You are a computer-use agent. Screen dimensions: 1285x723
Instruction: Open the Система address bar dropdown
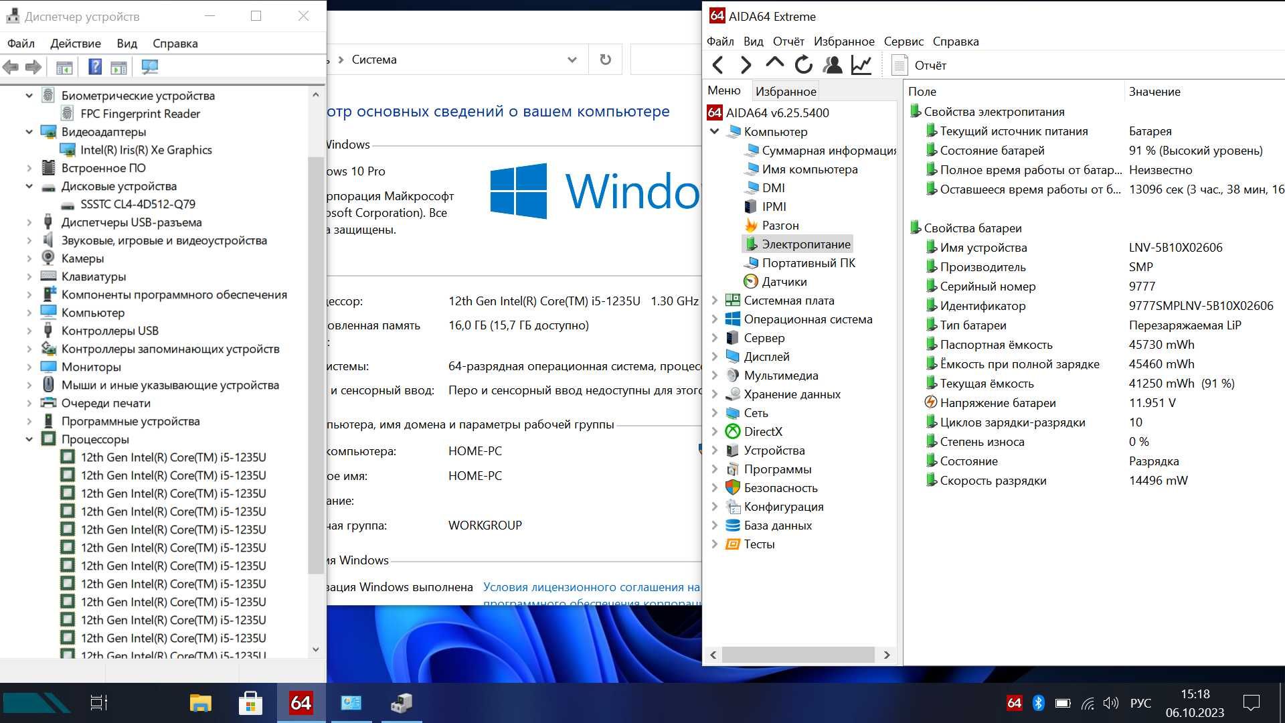[x=572, y=60]
